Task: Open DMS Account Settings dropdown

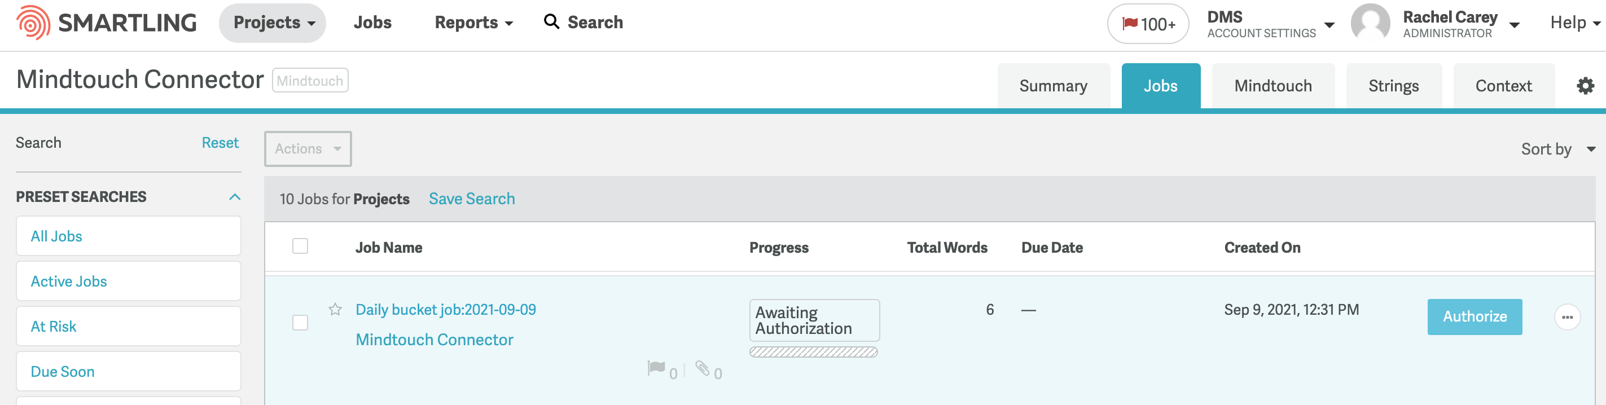Action: (1270, 24)
